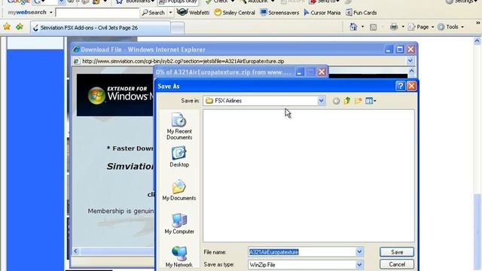Click the Favorites Center star icon
The image size is (482, 271).
pos(7,27)
